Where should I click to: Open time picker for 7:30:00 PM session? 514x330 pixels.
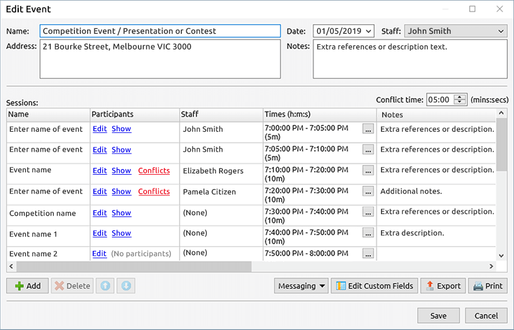[368, 212]
